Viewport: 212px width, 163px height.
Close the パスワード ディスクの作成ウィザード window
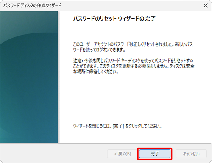pos(206,6)
